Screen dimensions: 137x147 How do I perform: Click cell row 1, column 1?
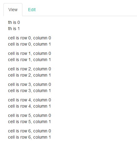[x=29, y=60]
